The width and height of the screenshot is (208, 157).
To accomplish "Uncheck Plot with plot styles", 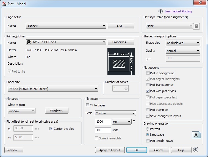I will pos(148,91).
